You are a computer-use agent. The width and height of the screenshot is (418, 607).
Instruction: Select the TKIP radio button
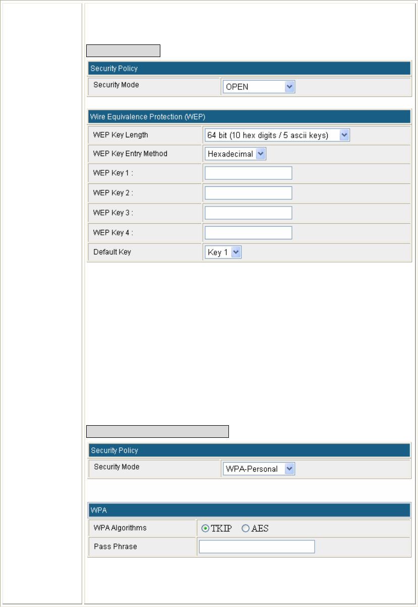pos(205,529)
